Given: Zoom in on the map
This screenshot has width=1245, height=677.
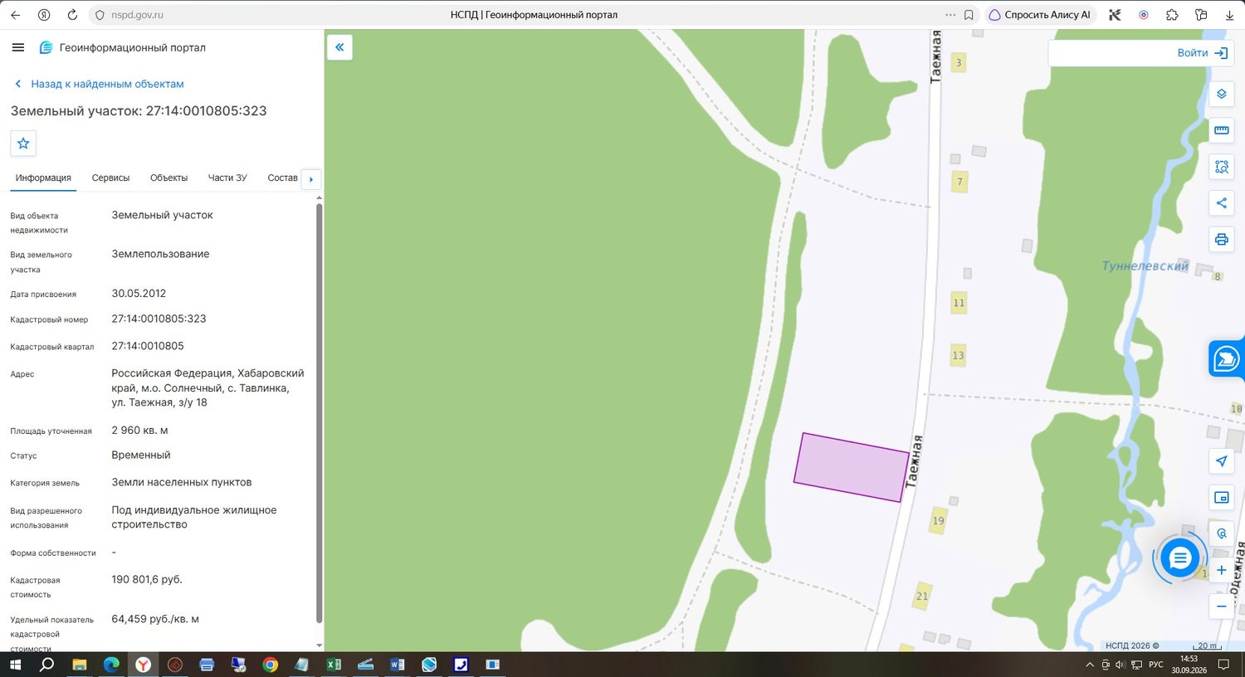Looking at the screenshot, I should tap(1222, 570).
